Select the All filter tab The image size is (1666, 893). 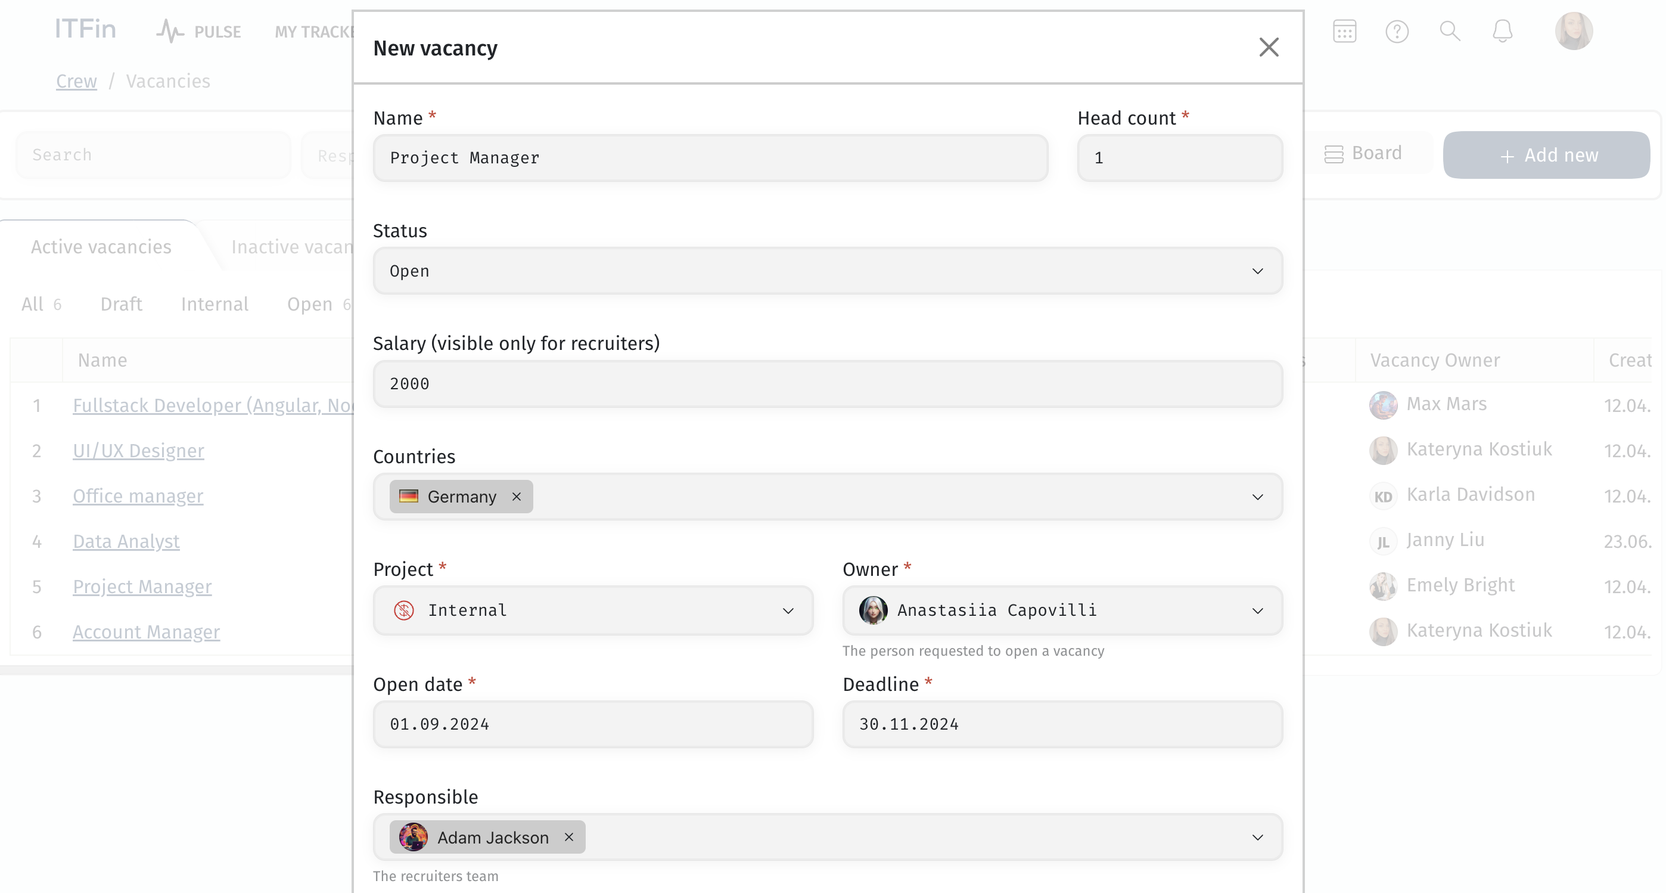coord(41,304)
